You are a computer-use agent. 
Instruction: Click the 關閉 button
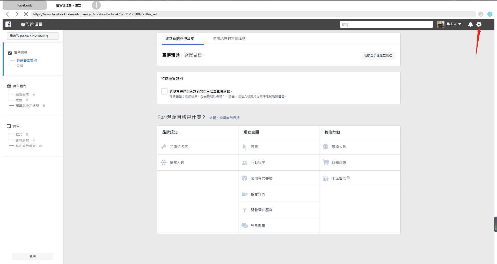click(x=33, y=256)
